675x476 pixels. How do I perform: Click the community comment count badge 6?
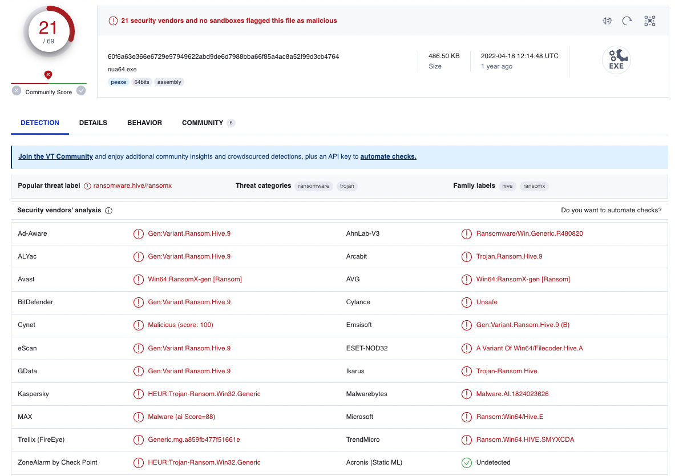tap(231, 123)
